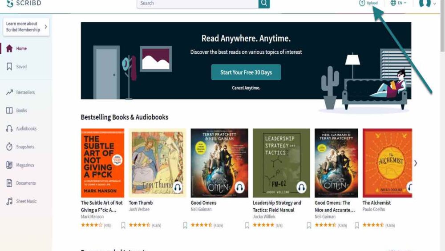
Task: Bookmark The Subtle Art of Not Giving
Action: (x=123, y=226)
